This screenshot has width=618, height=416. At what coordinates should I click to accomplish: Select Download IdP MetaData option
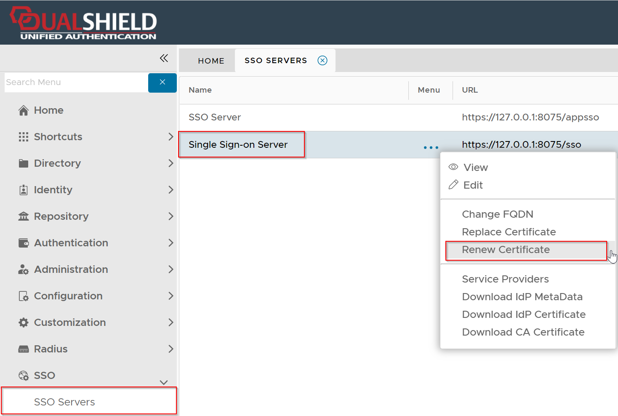click(x=522, y=297)
